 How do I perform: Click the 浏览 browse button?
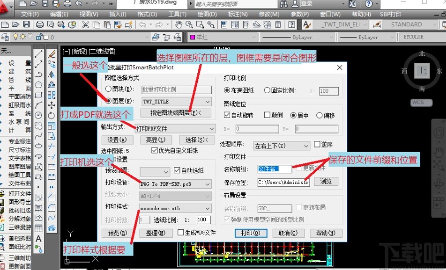click(x=326, y=181)
